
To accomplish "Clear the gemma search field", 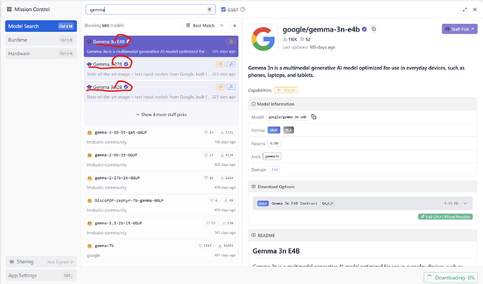I will click(x=211, y=10).
